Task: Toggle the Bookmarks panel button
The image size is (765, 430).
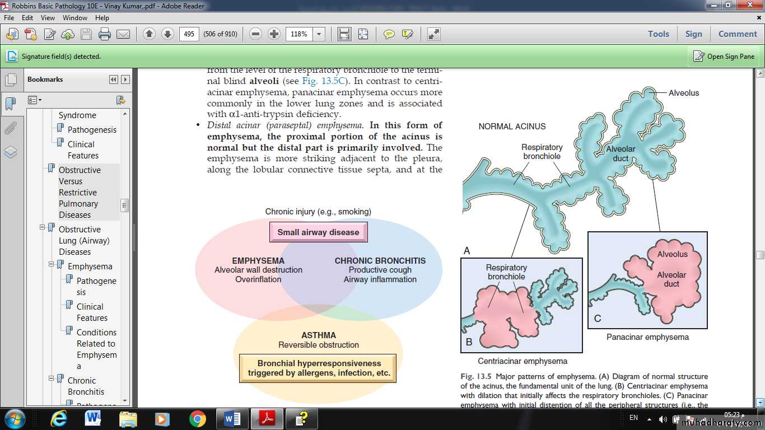Action: 11,104
